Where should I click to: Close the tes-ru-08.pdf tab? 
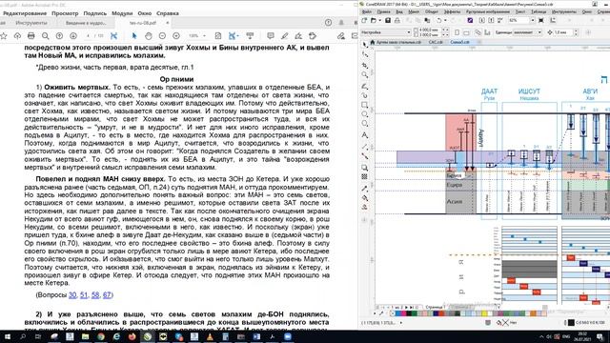[x=168, y=23]
